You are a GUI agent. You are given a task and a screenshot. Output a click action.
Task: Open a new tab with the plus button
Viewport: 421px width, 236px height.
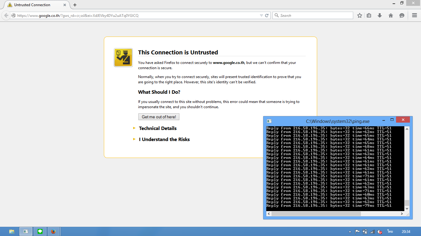click(x=75, y=5)
